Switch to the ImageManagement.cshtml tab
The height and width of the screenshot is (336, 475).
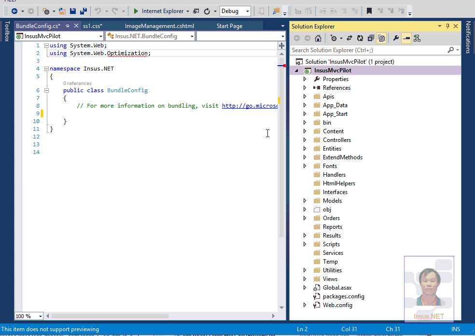pyautogui.click(x=152, y=26)
